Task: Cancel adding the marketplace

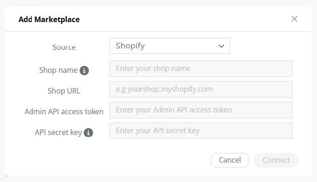Action: click(x=230, y=160)
